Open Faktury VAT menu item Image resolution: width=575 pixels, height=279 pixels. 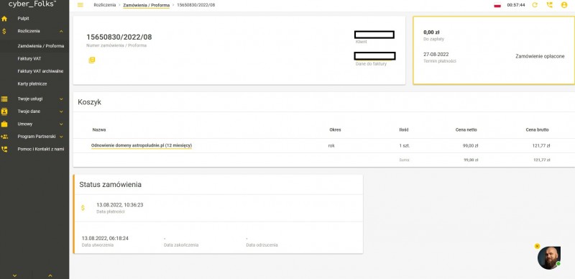click(x=29, y=59)
